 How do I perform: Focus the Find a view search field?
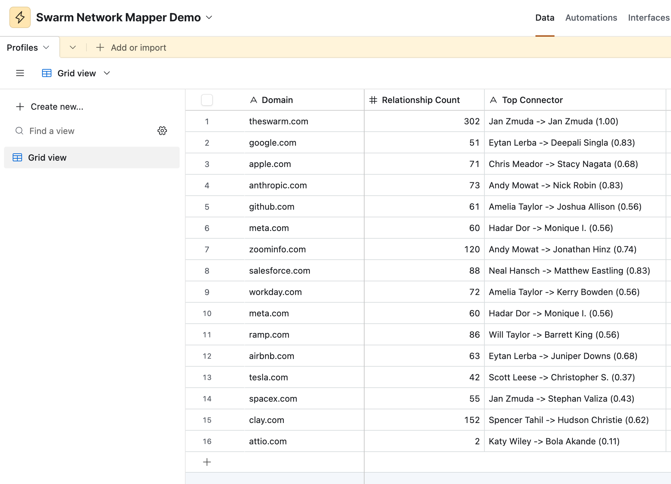(x=52, y=131)
